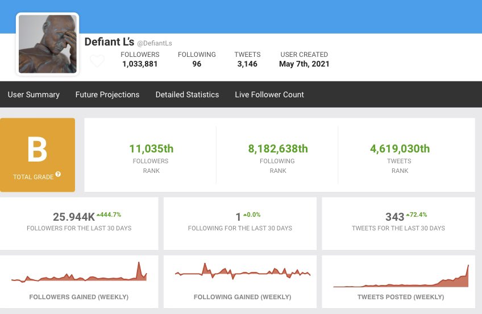
Task: Click the Total Grade question mark icon
Action: (57, 175)
